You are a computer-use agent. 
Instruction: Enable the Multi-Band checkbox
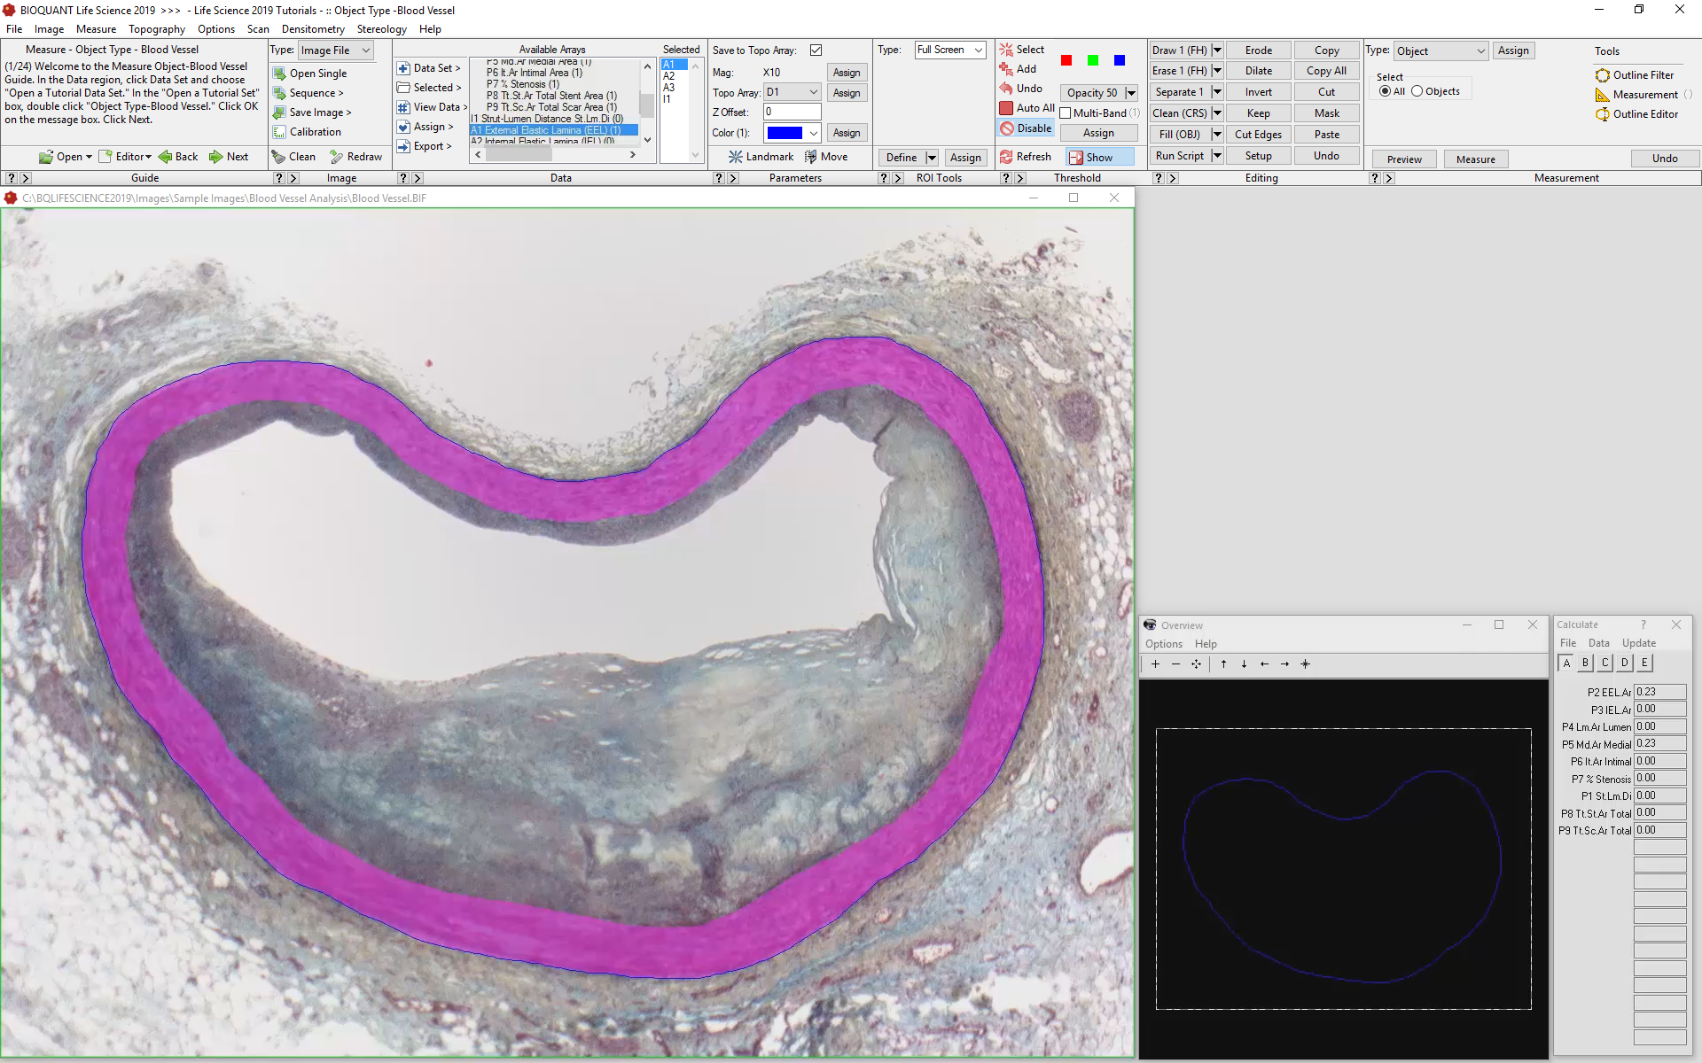coord(1066,113)
